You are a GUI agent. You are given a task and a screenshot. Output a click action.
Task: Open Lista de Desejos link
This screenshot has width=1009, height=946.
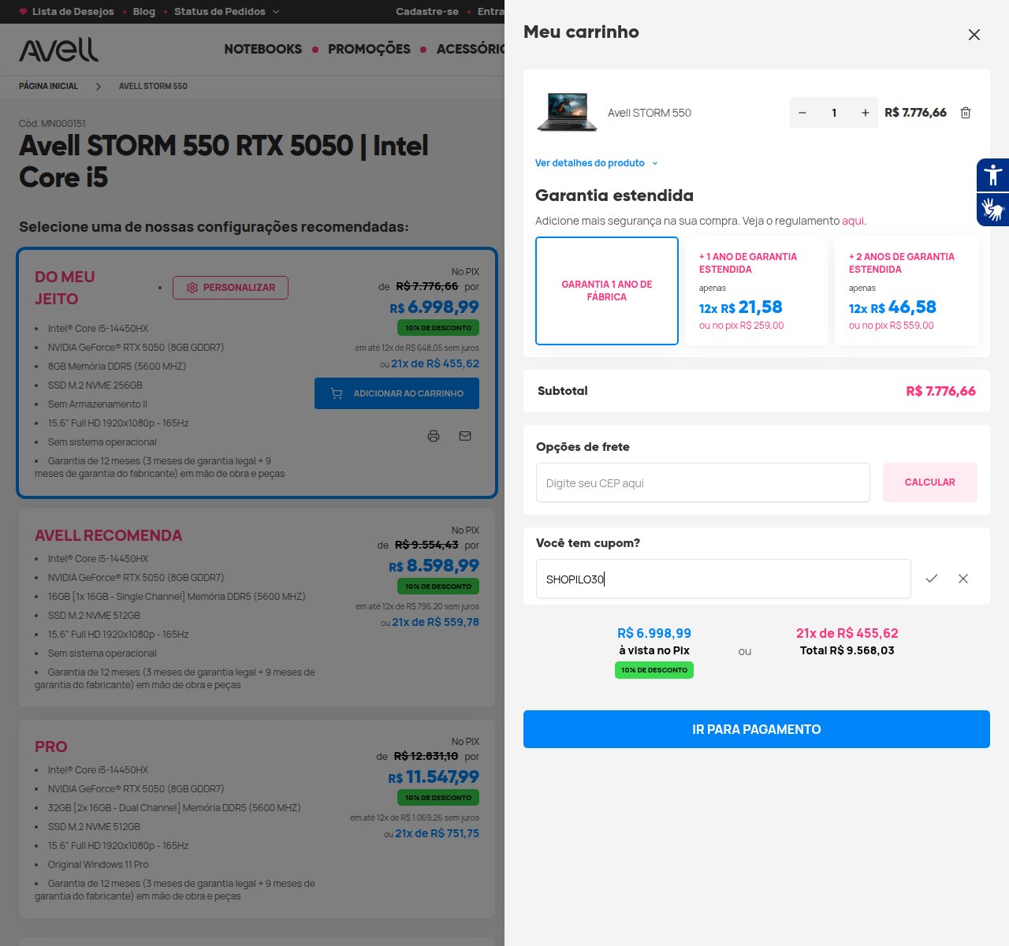(x=66, y=12)
